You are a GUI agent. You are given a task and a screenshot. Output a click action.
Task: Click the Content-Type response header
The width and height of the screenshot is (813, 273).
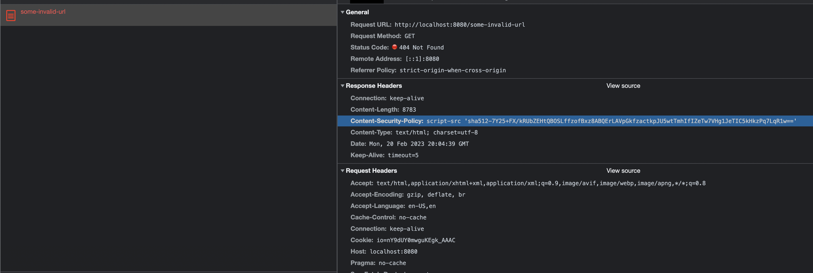click(x=414, y=132)
